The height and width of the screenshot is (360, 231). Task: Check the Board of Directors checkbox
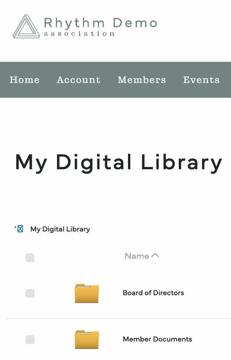(x=30, y=293)
